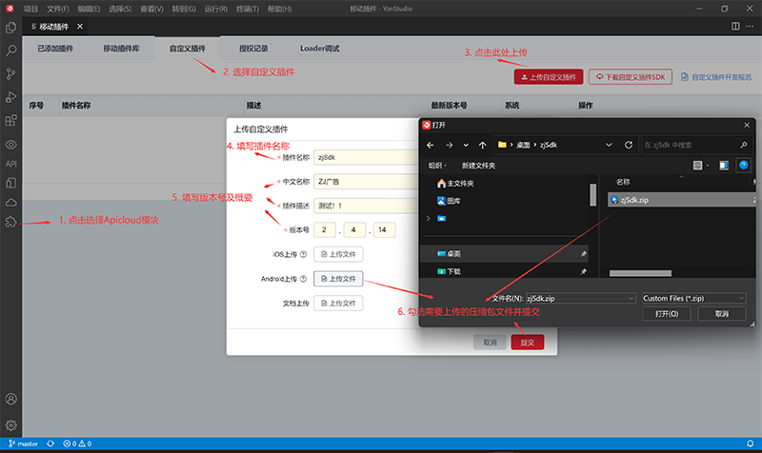Switch to 移动插件库 tab
Screen dimensions: 762x453
[122, 49]
